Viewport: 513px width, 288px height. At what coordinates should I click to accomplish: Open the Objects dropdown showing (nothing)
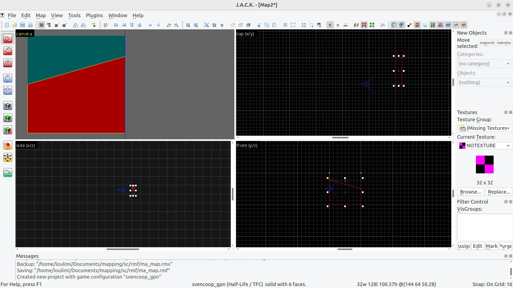(x=484, y=83)
